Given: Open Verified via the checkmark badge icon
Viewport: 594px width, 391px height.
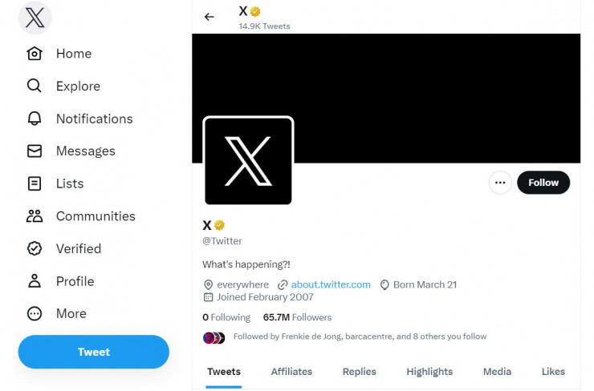Looking at the screenshot, I should tap(35, 248).
